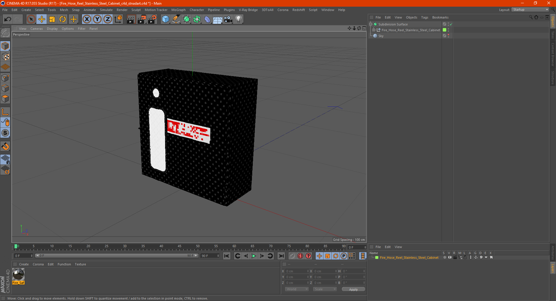The height and width of the screenshot is (301, 556).
Task: Toggle coordinate system icon
Action: pos(118,19)
